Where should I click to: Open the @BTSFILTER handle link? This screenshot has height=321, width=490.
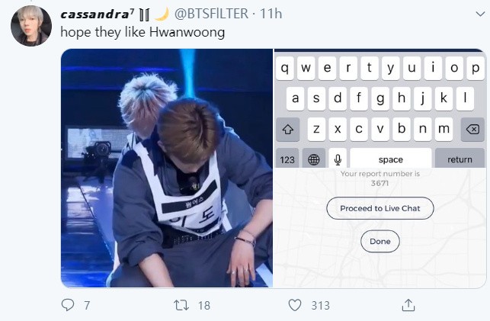(x=212, y=14)
